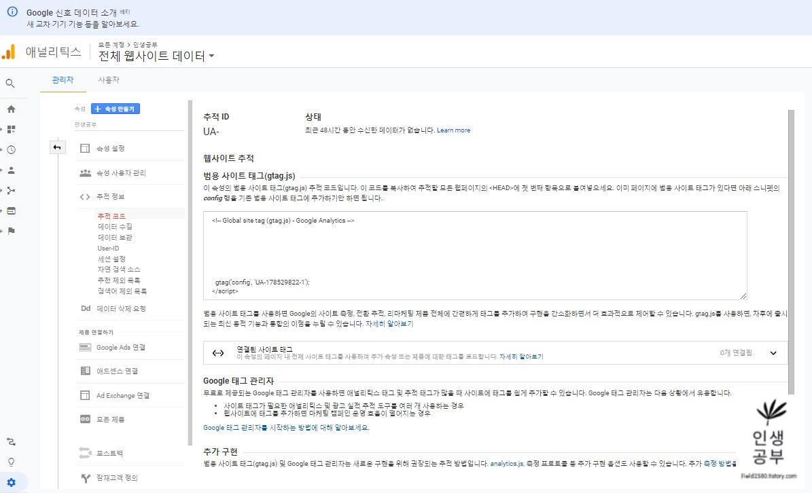Open Google 태그 관리자 시작 방법 link

(286, 428)
